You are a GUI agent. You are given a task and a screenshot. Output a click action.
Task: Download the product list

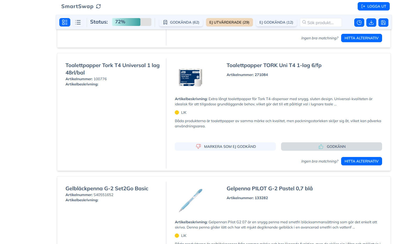point(371,23)
